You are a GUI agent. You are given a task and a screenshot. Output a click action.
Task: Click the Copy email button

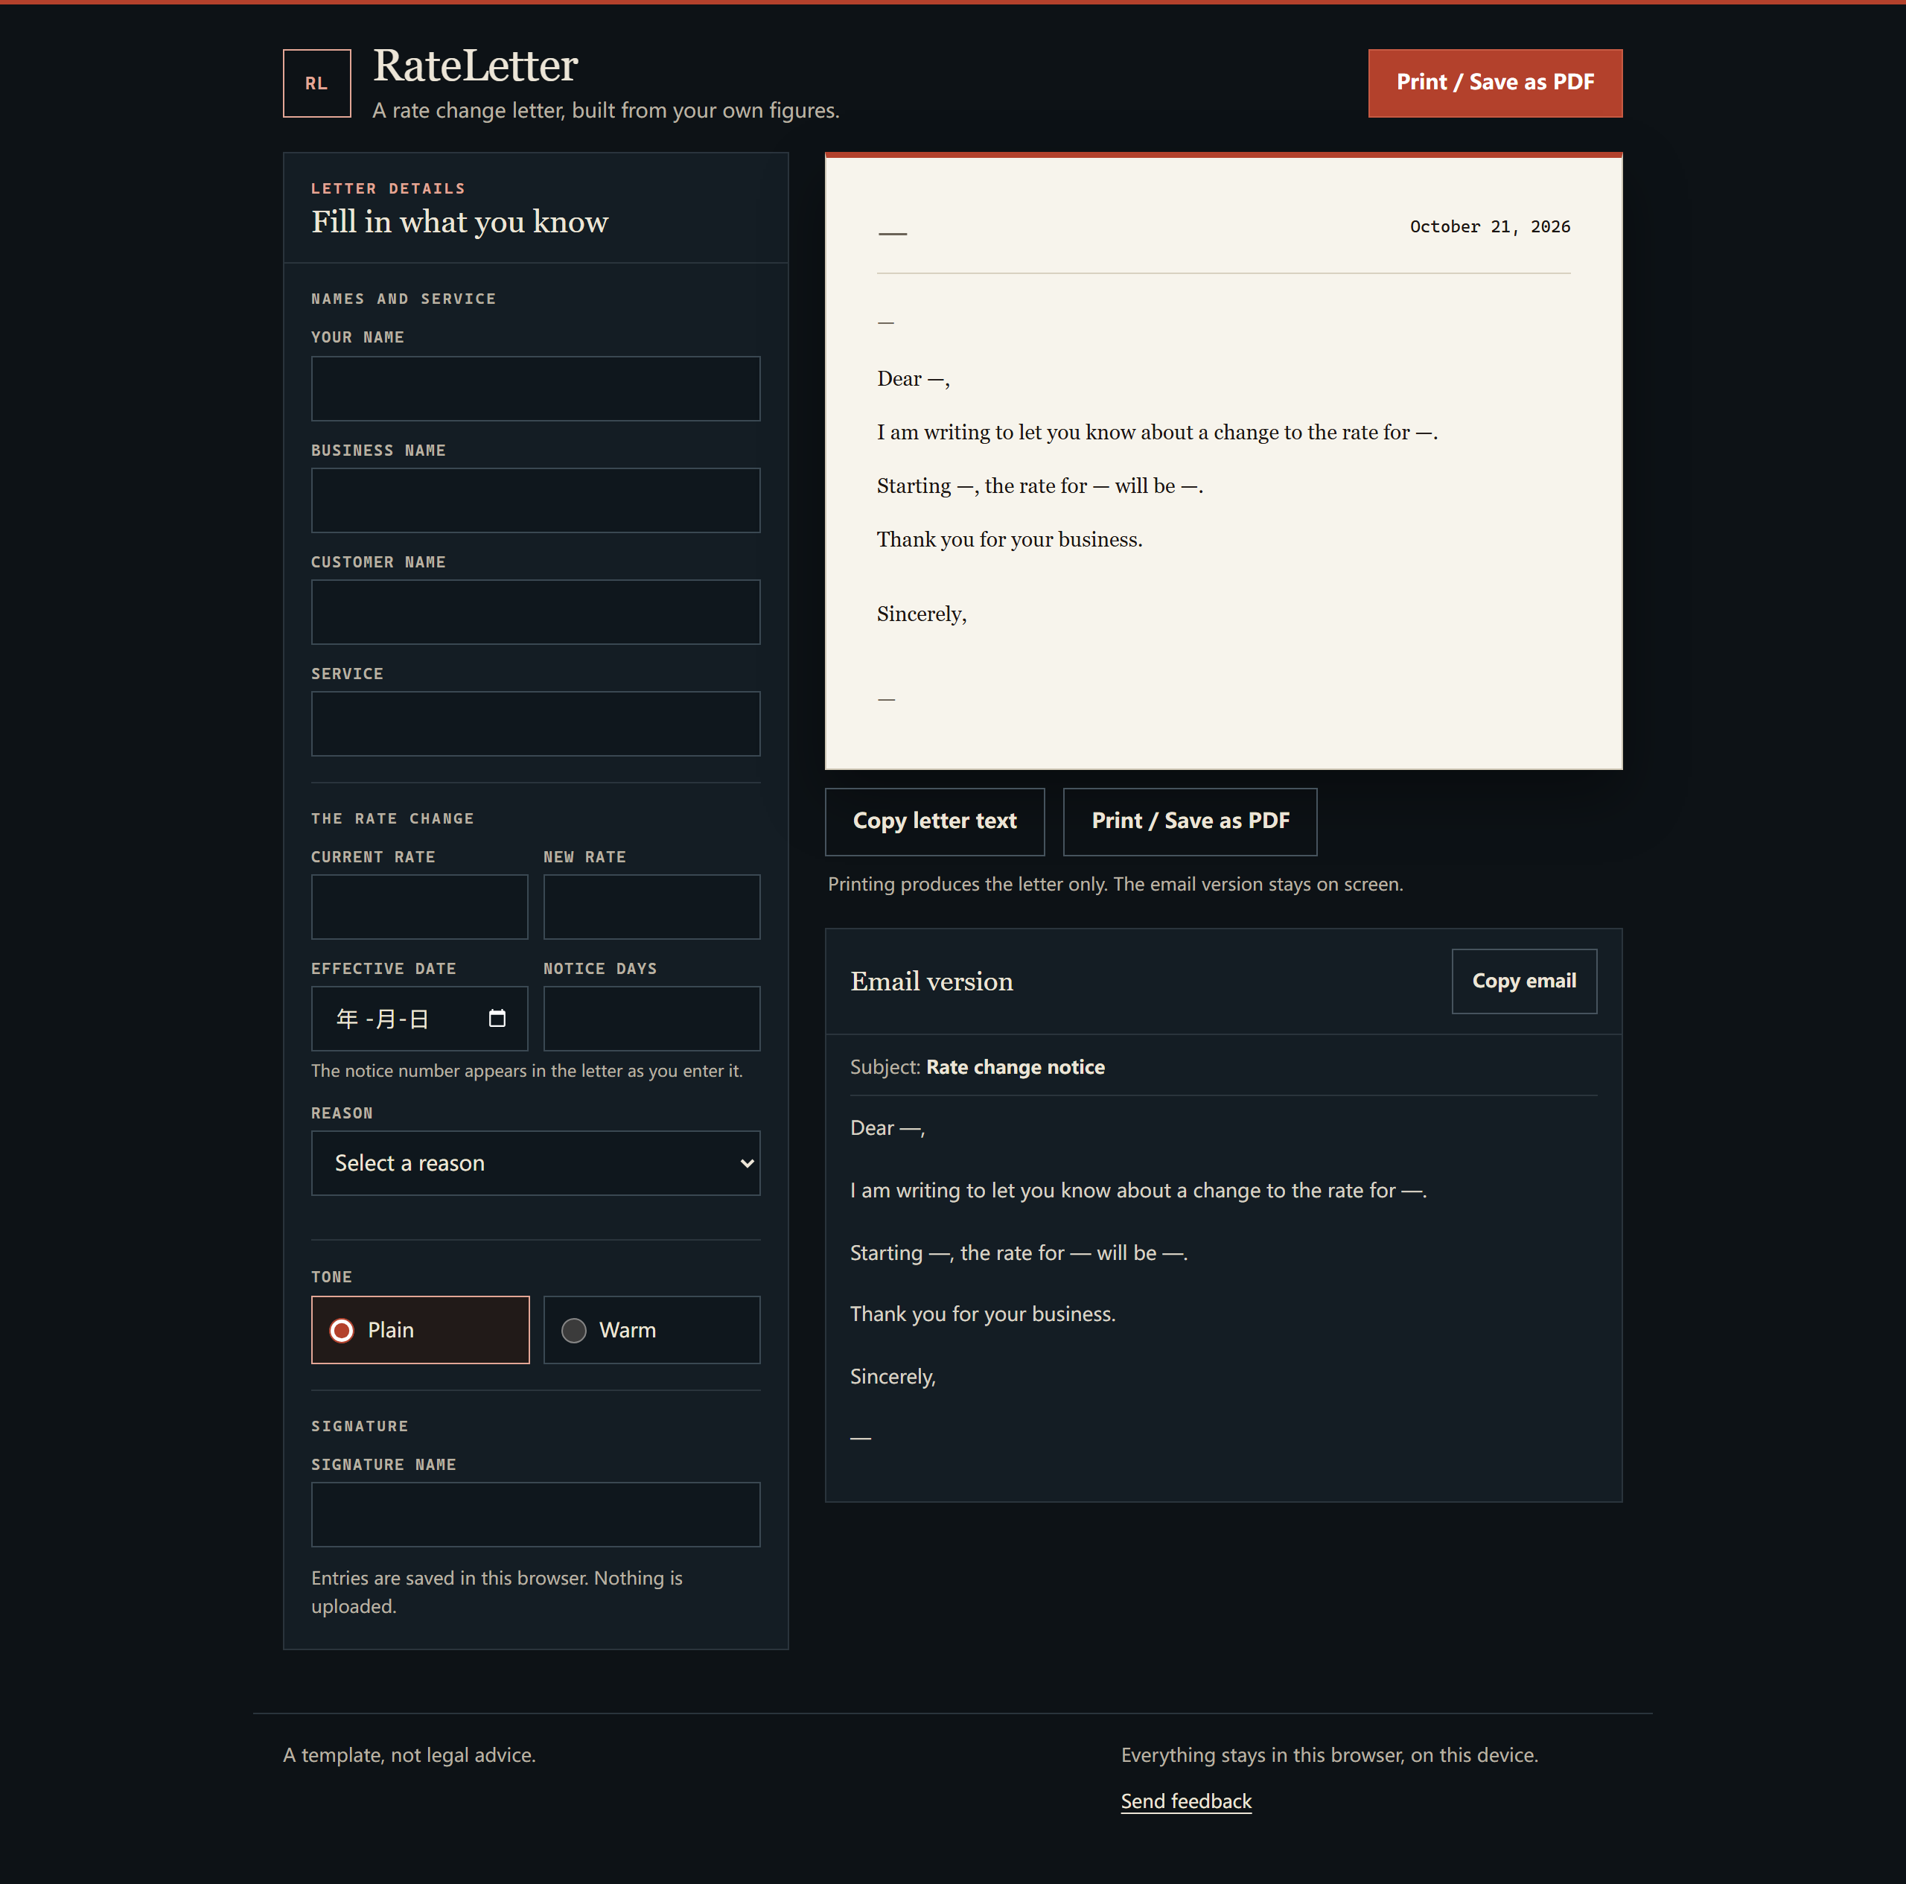1524,981
